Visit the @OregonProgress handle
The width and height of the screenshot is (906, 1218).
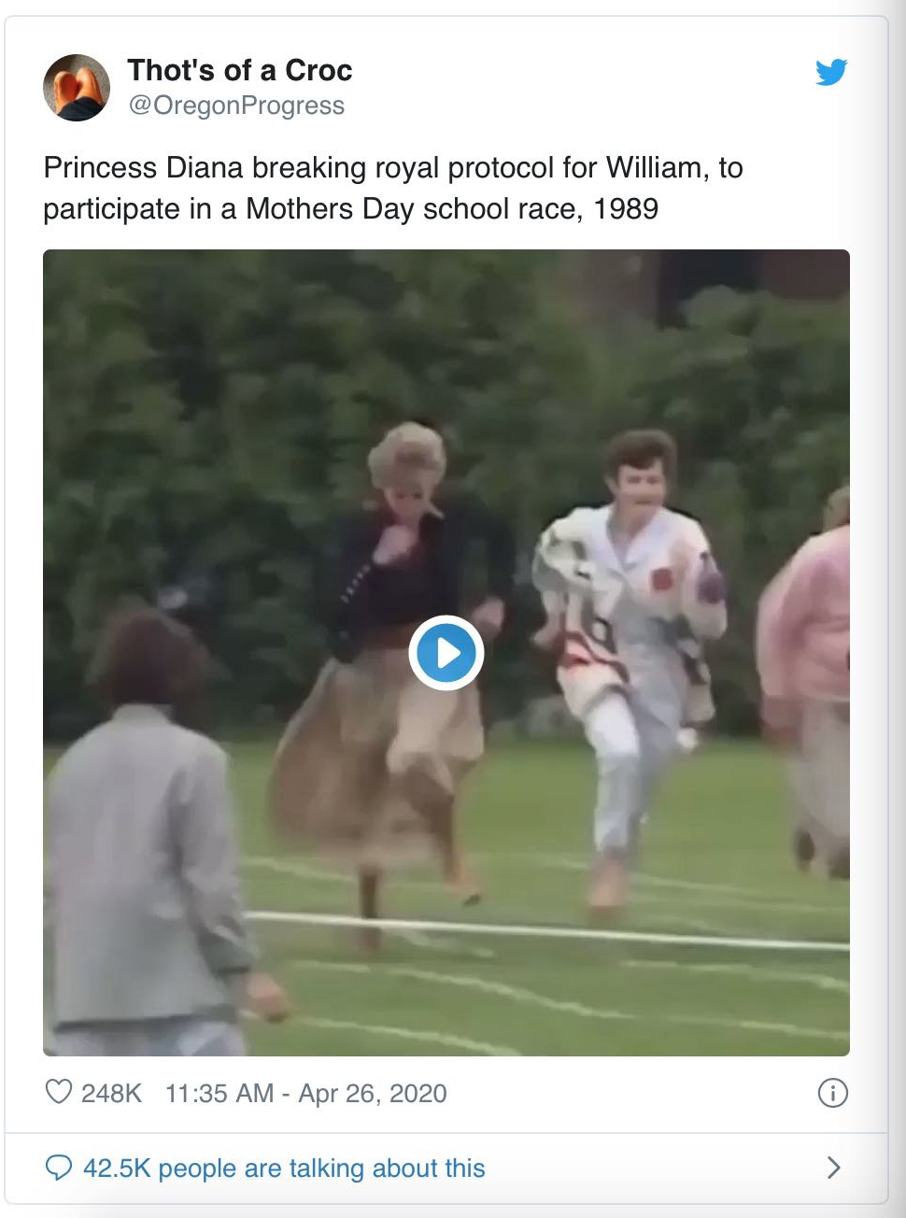(236, 106)
